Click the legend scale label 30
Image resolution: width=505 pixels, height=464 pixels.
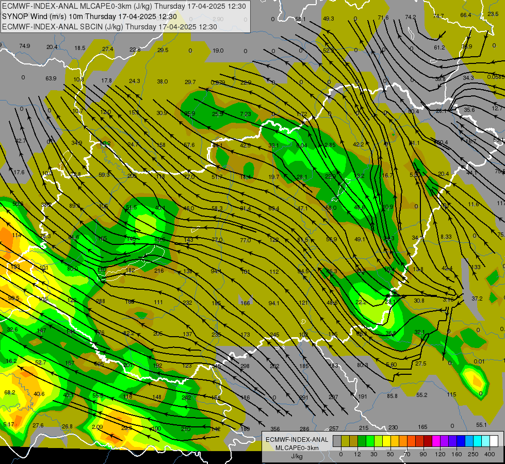(x=373, y=454)
